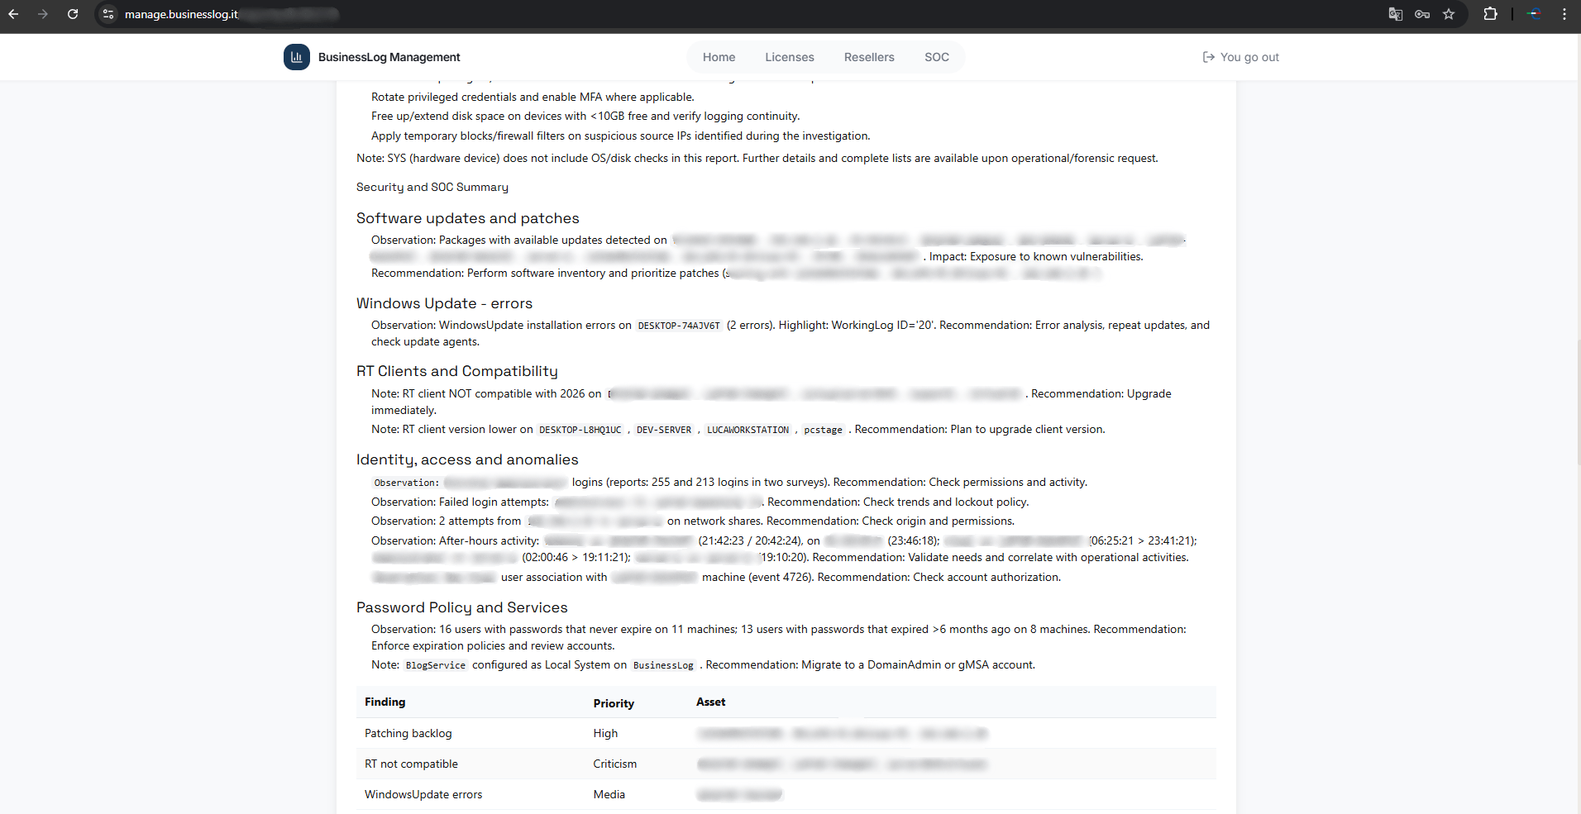
Task: Click the BlogService code label
Action: (x=435, y=665)
